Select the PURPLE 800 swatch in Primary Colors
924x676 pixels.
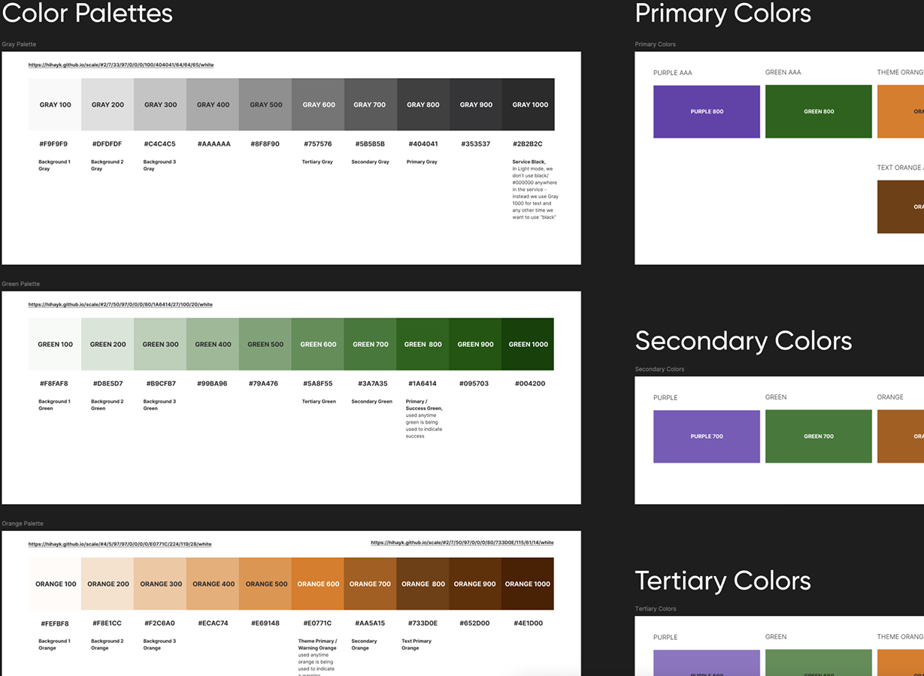[707, 111]
